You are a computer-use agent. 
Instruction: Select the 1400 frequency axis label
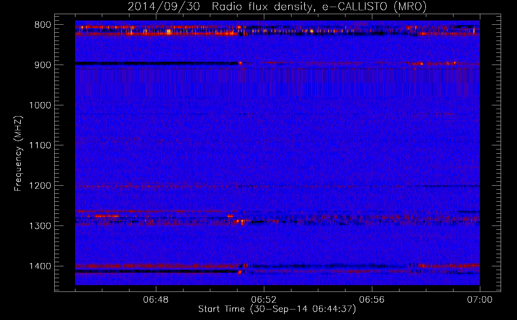(x=40, y=266)
